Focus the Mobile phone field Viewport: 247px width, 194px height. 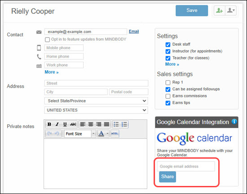coord(64,48)
